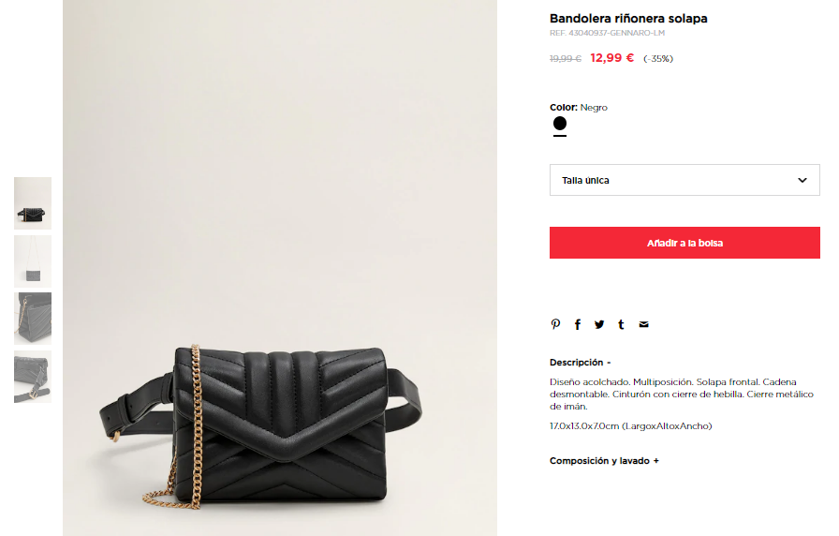This screenshot has height=536, width=839.
Task: View second thumbnail with hanging chain bag
Action: (33, 261)
